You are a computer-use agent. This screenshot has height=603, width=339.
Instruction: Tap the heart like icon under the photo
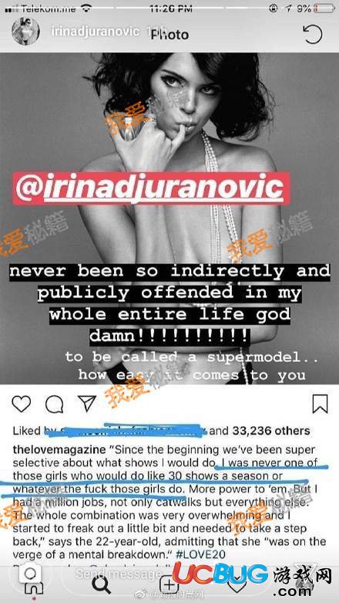pos(22,404)
